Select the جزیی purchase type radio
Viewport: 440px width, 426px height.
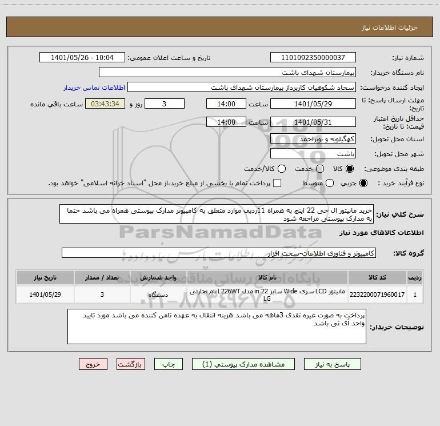pos(363,183)
